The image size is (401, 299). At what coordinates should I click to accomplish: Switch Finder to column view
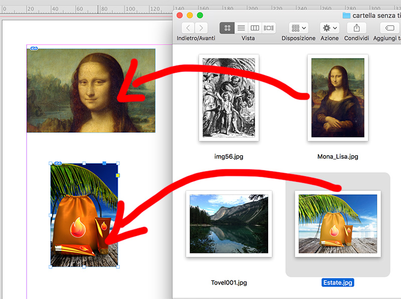255,28
